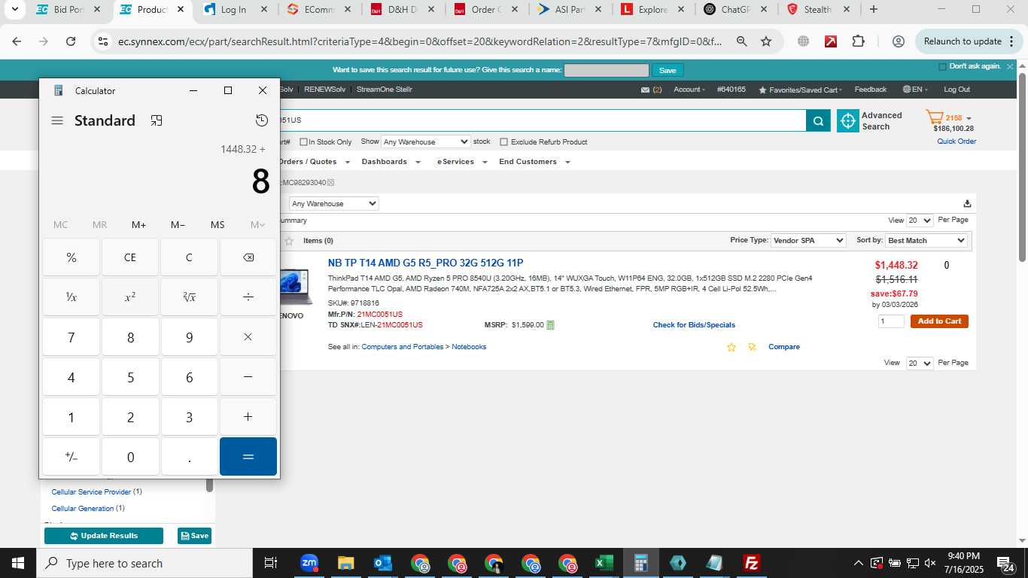The width and height of the screenshot is (1028, 578).
Task: Click the x squared key in Calculator
Action: coord(130,297)
